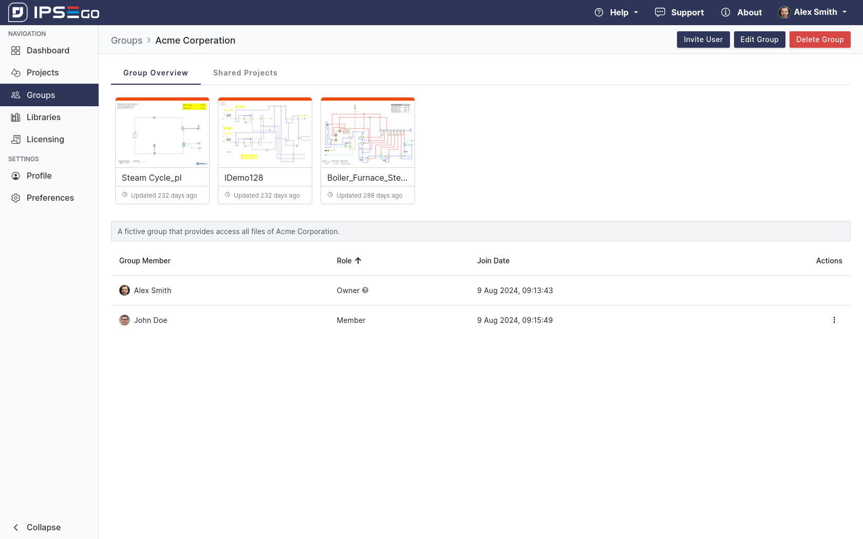Click Groups breadcrumb link
863x539 pixels.
tap(126, 41)
